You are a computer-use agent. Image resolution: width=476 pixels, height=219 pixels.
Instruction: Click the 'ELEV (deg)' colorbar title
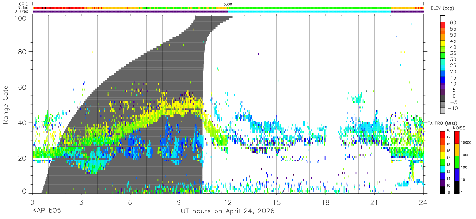point(443,8)
